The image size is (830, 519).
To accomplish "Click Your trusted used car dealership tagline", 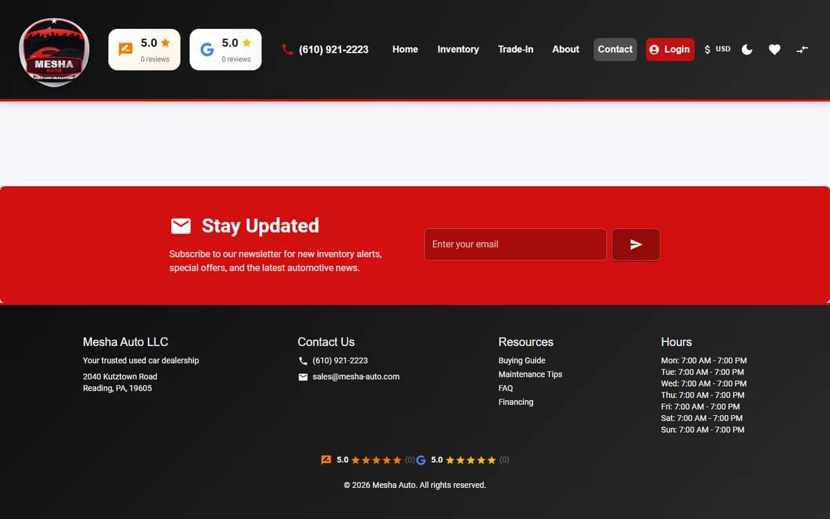I will coord(141,361).
